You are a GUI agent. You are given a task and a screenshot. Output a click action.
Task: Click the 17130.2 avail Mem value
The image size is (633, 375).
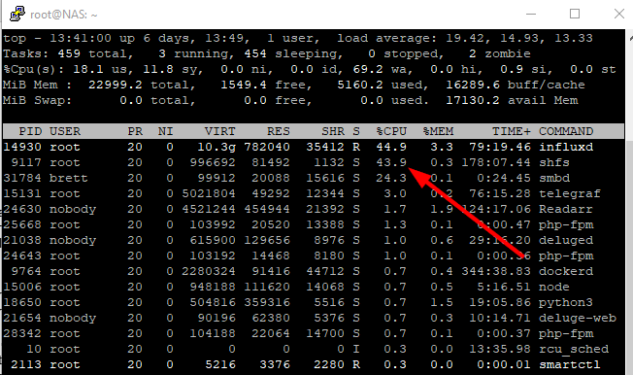click(473, 100)
